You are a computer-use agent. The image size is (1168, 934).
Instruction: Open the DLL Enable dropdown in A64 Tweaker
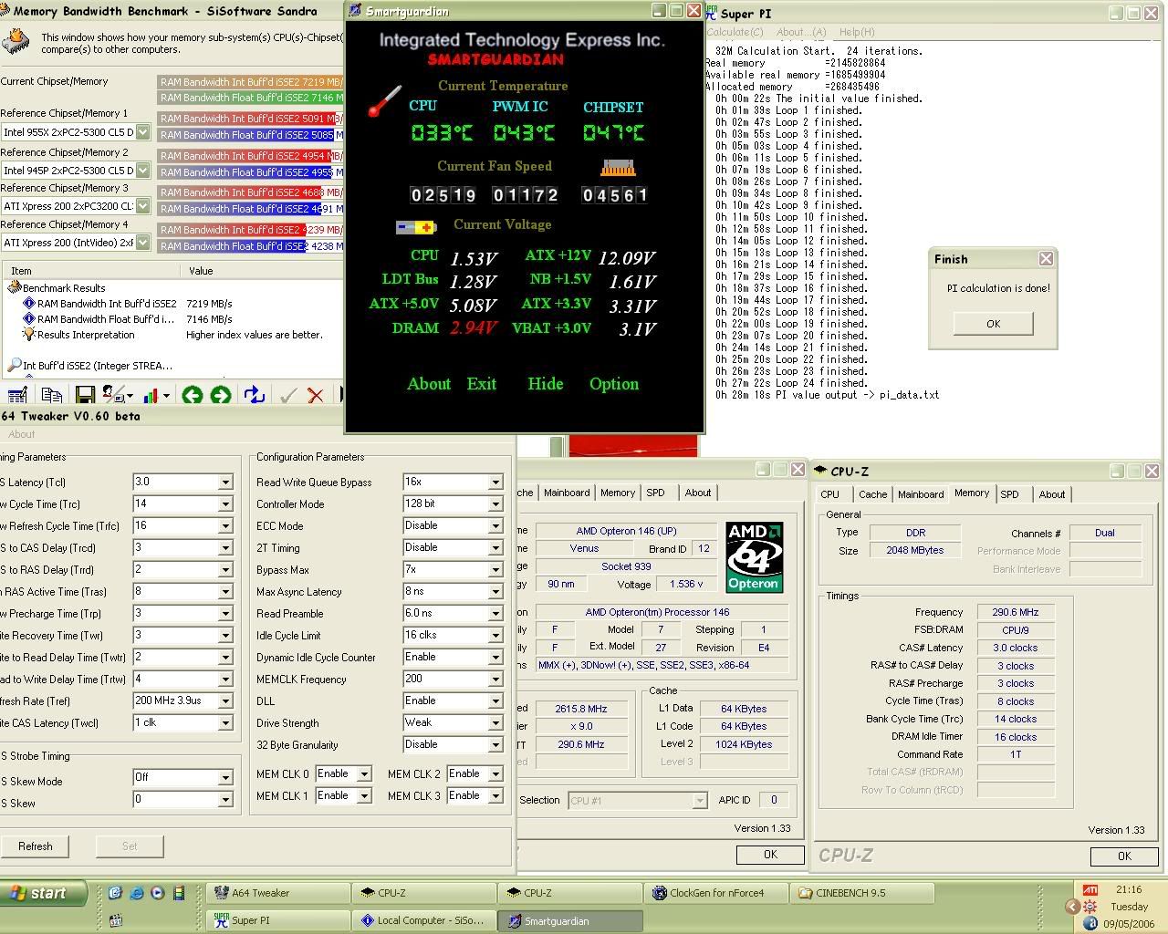pos(495,700)
